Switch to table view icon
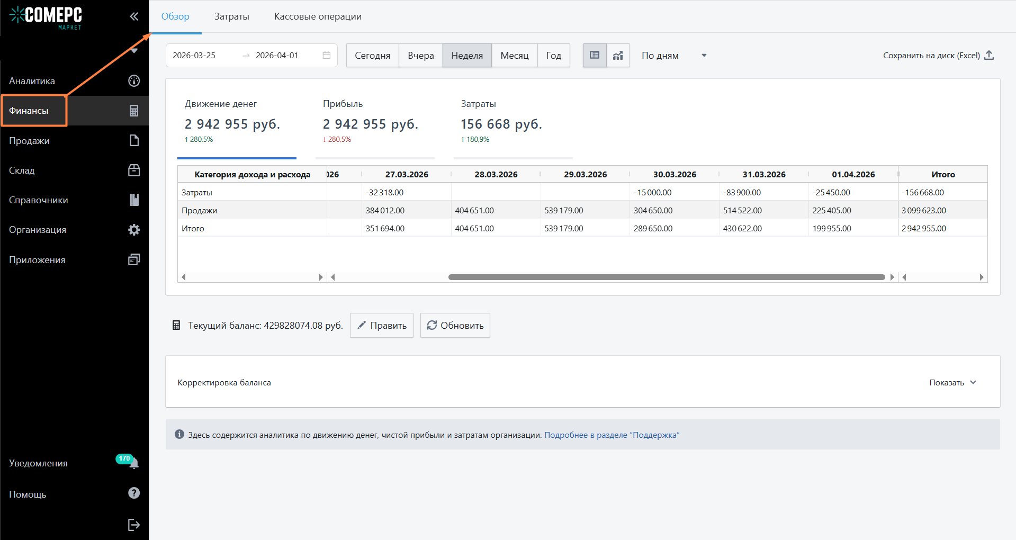This screenshot has height=540, width=1016. pos(595,55)
